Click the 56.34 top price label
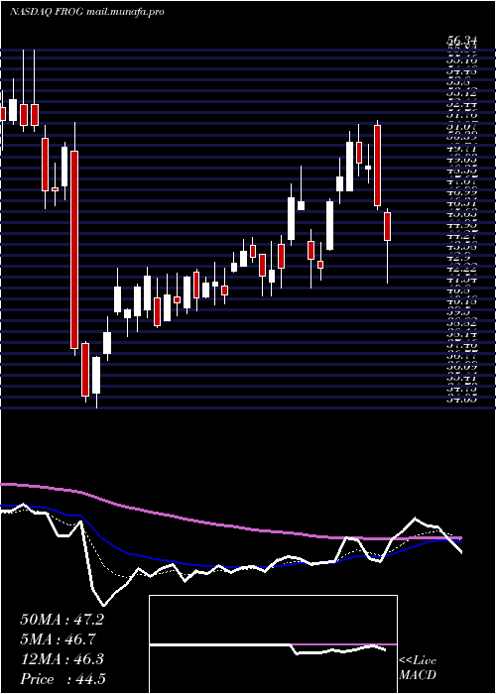 [x=461, y=41]
